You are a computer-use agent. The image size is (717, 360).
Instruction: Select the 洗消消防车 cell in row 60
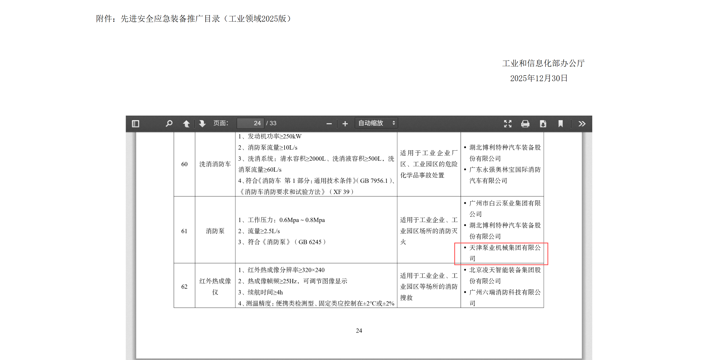pos(214,164)
